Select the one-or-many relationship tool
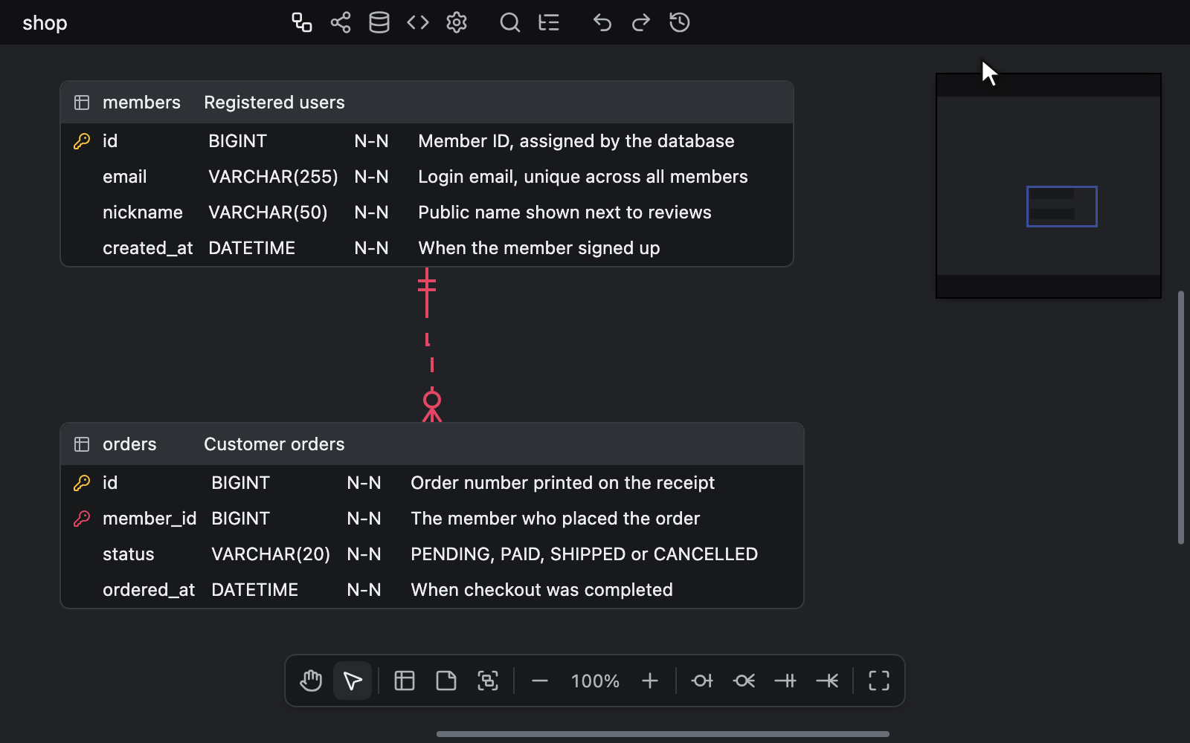Viewport: 1190px width, 743px height. (x=827, y=681)
